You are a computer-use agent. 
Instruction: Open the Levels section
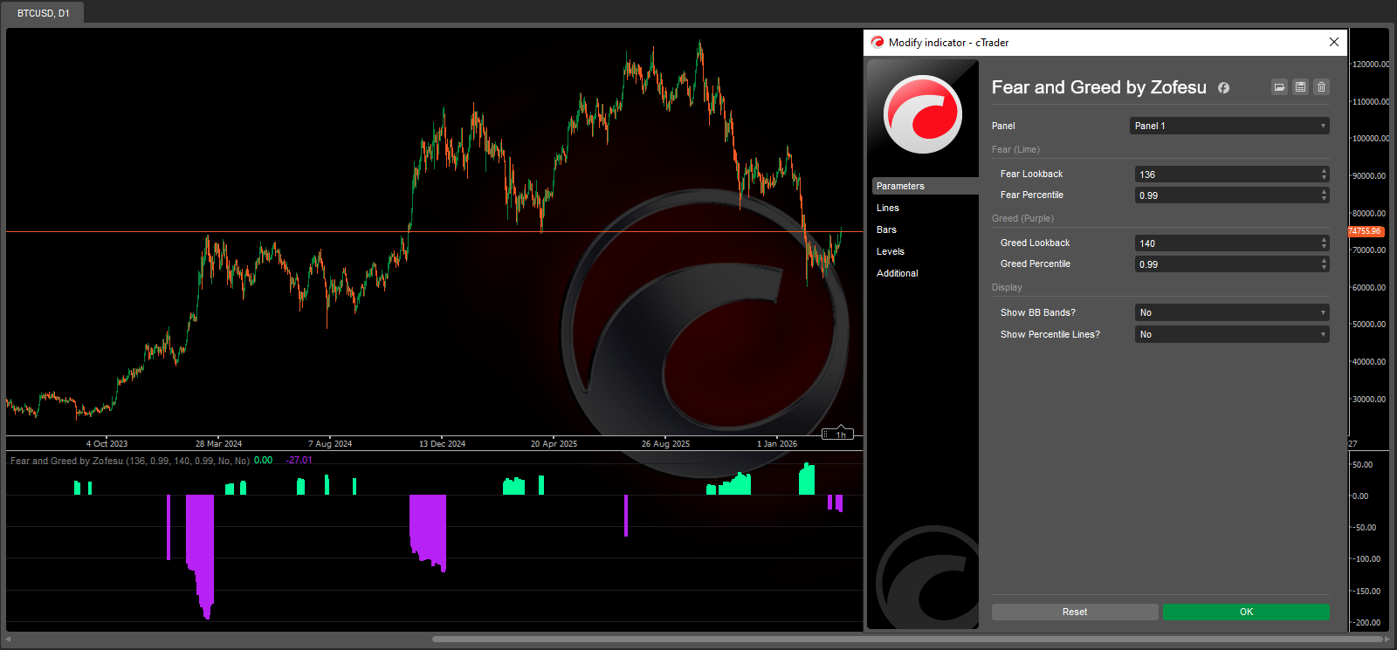(x=891, y=251)
